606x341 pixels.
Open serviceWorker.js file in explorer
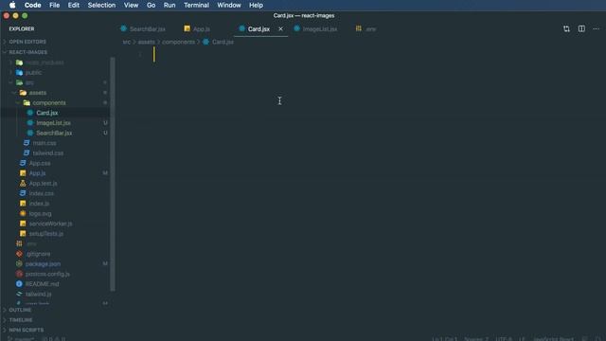point(50,224)
